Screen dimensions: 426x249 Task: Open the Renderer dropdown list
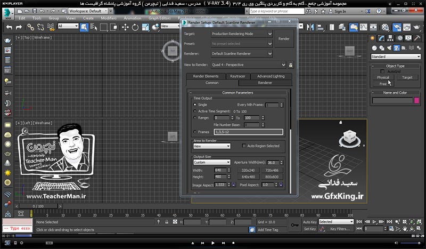pyautogui.click(x=241, y=54)
